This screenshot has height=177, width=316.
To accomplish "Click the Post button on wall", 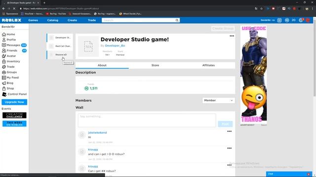I will tap(225, 124).
